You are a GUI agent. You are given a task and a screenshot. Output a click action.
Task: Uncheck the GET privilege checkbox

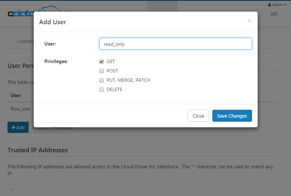[101, 62]
